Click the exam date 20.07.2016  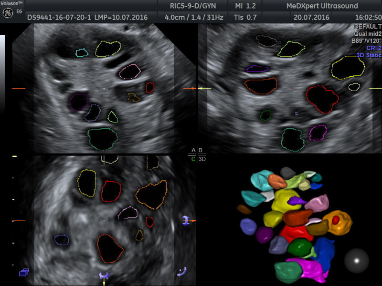point(311,17)
